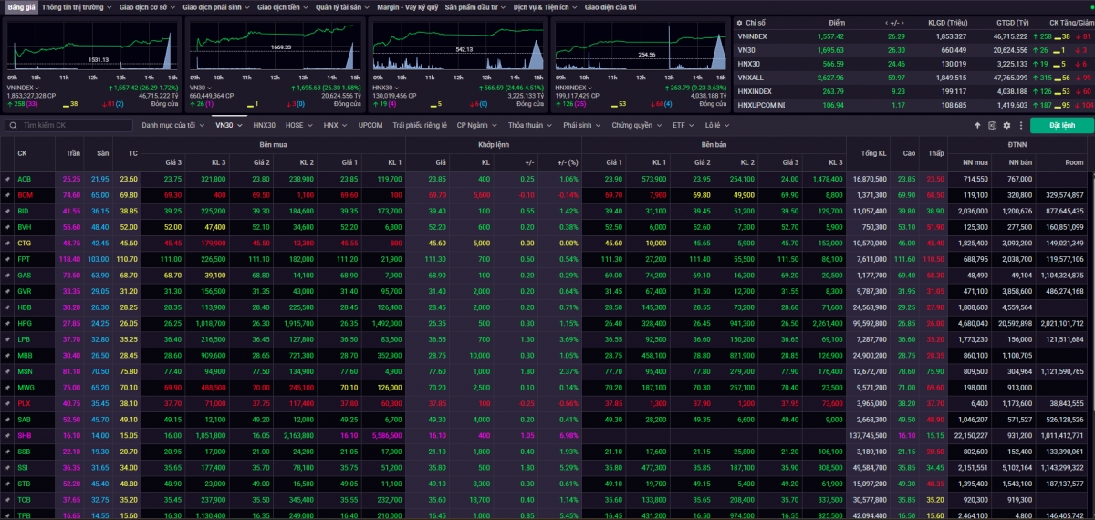
Task: Pin the BID stock row
Action: pyautogui.click(x=6, y=211)
